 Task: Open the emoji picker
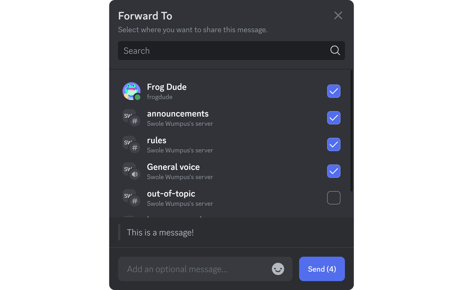click(x=278, y=269)
